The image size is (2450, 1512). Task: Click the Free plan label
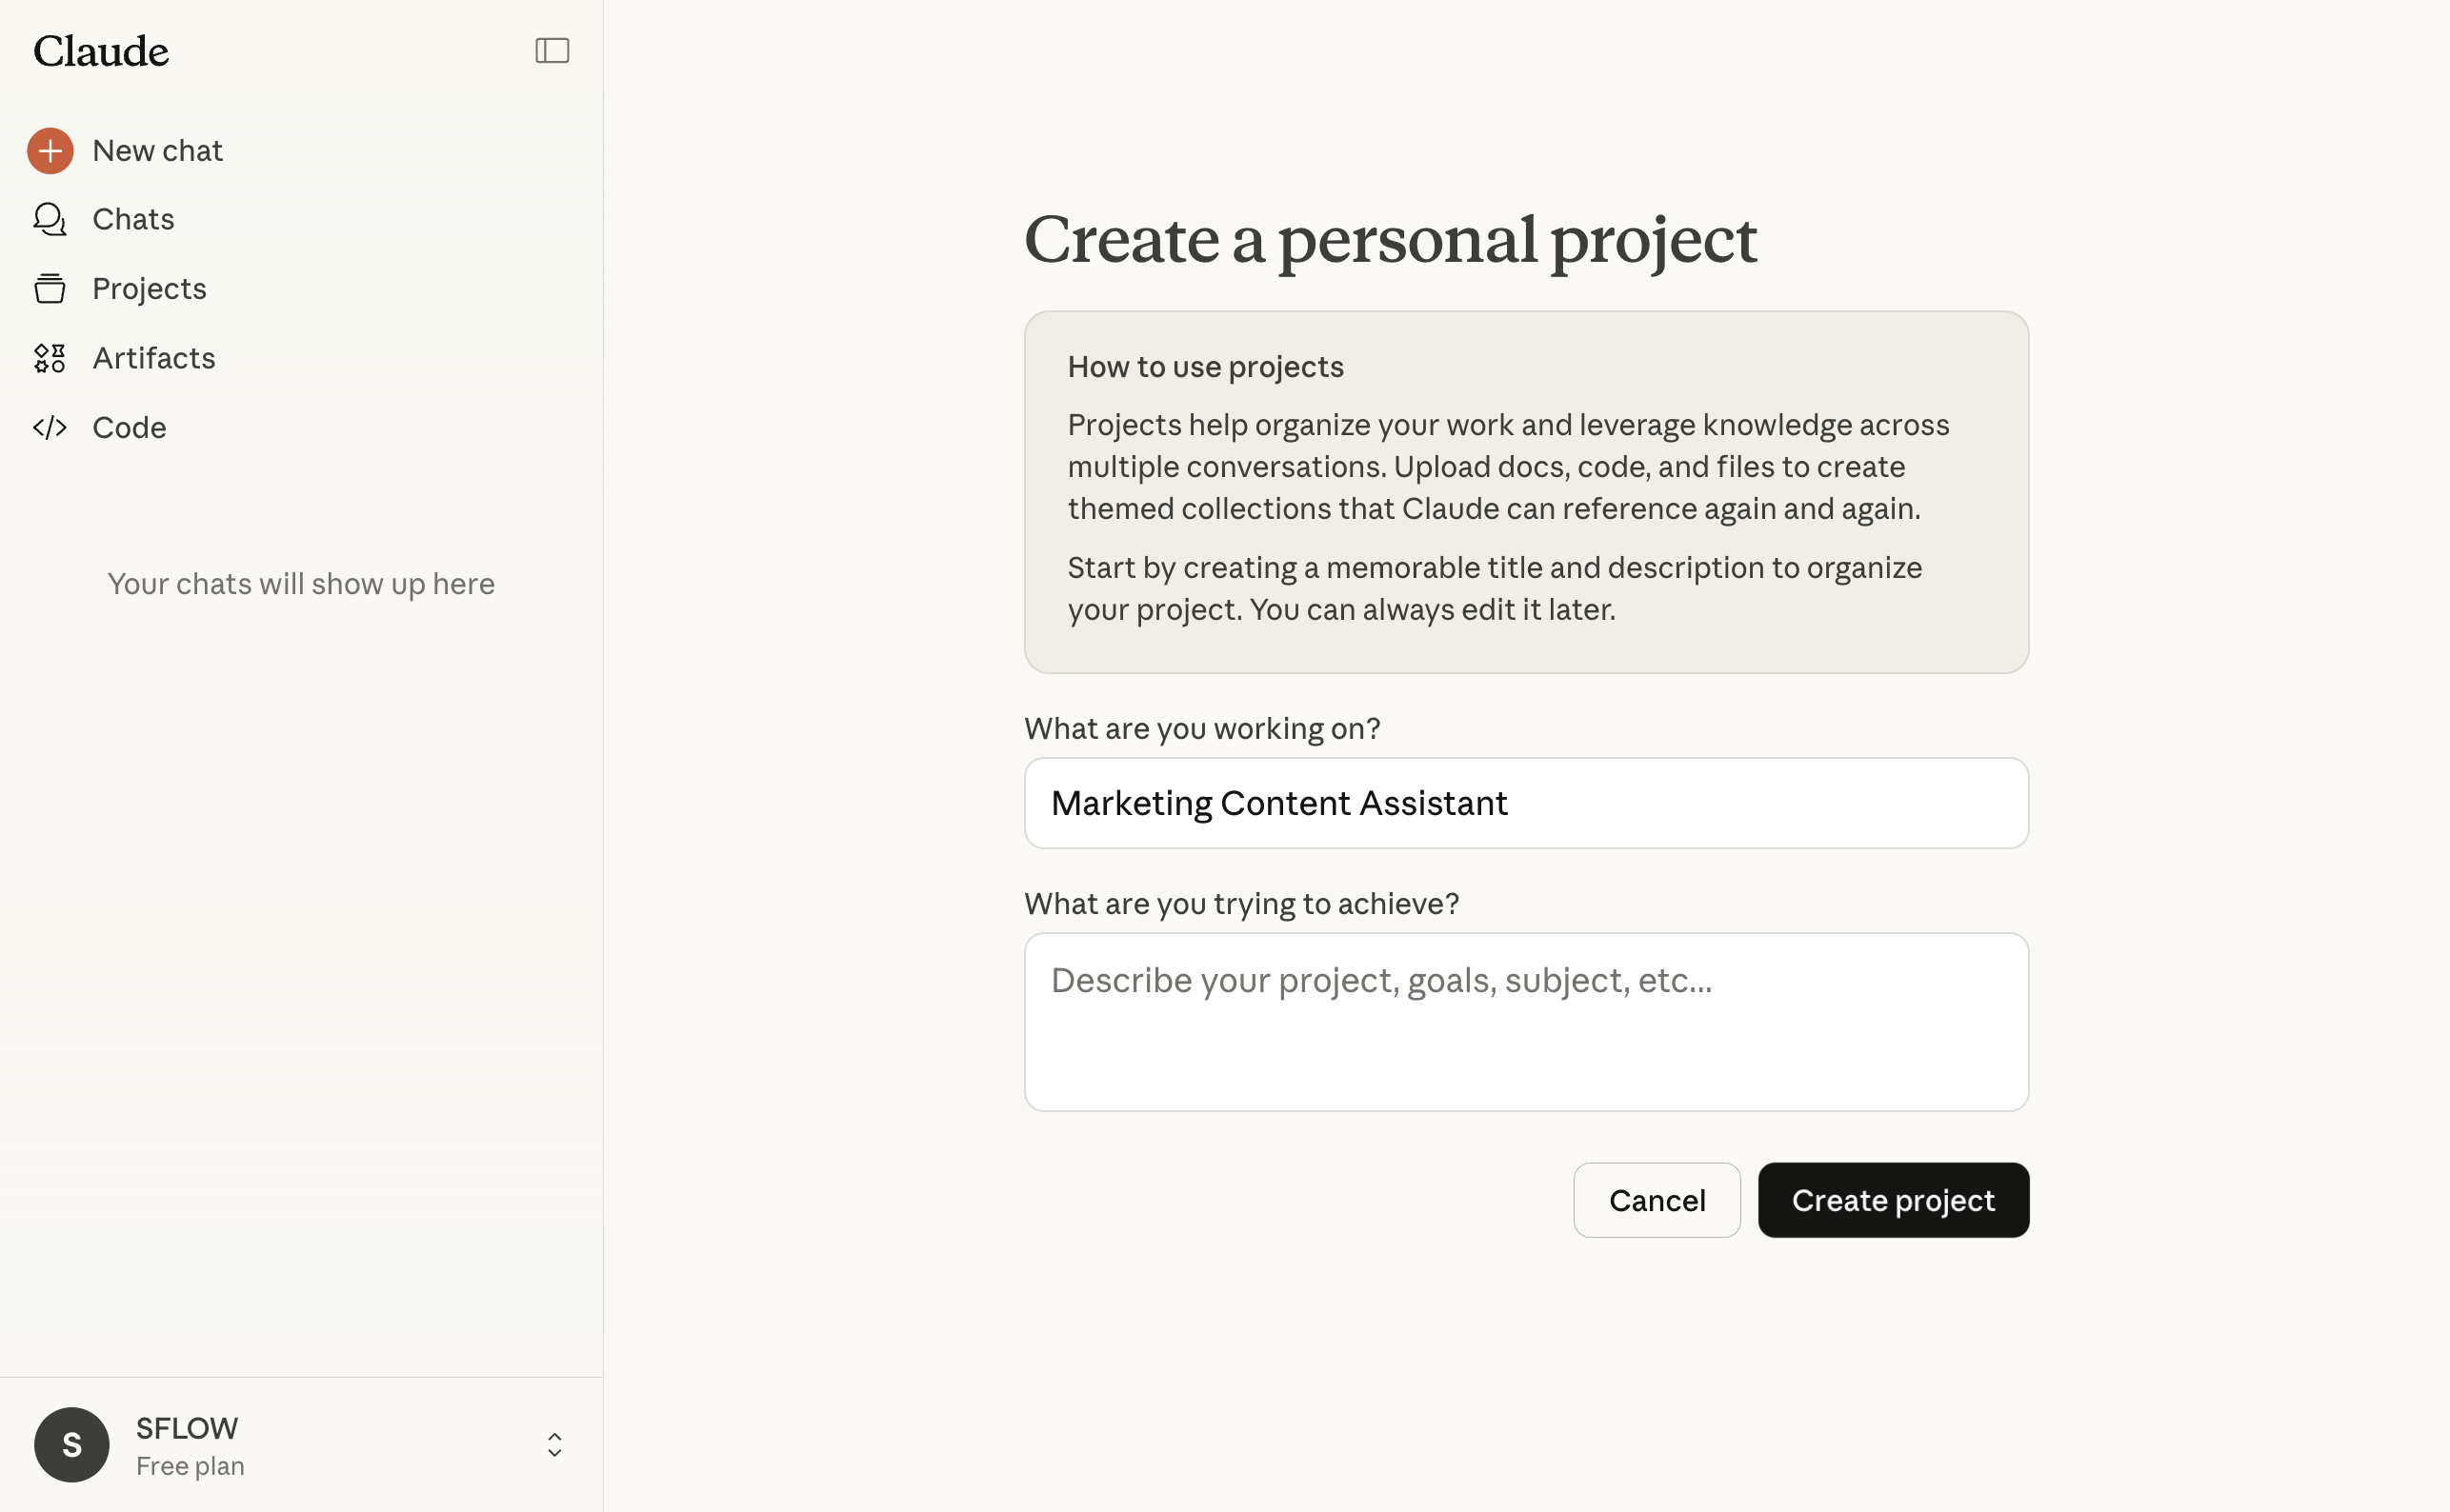191,1466
